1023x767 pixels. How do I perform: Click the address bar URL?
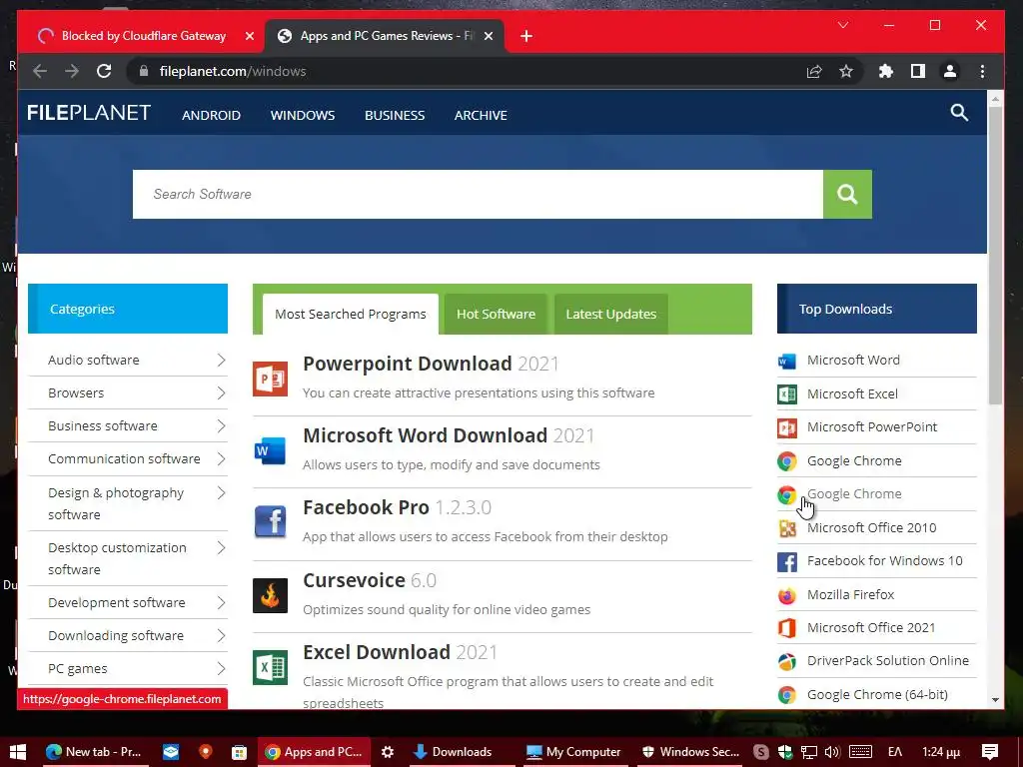232,71
